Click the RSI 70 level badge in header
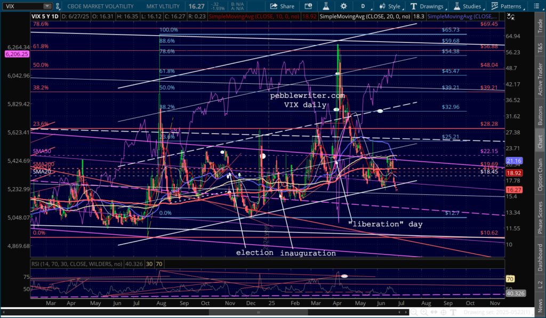This screenshot has height=318, width=546. (x=159, y=264)
